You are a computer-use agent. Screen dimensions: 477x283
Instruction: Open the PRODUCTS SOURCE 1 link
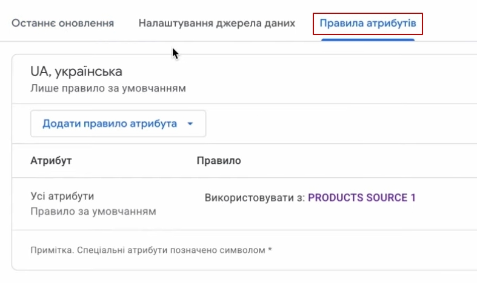pos(362,198)
